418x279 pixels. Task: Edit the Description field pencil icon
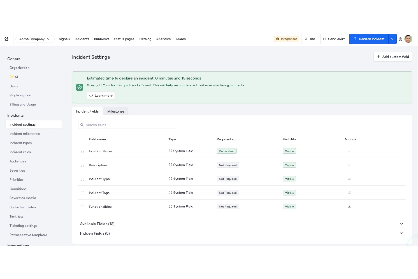[x=349, y=165]
